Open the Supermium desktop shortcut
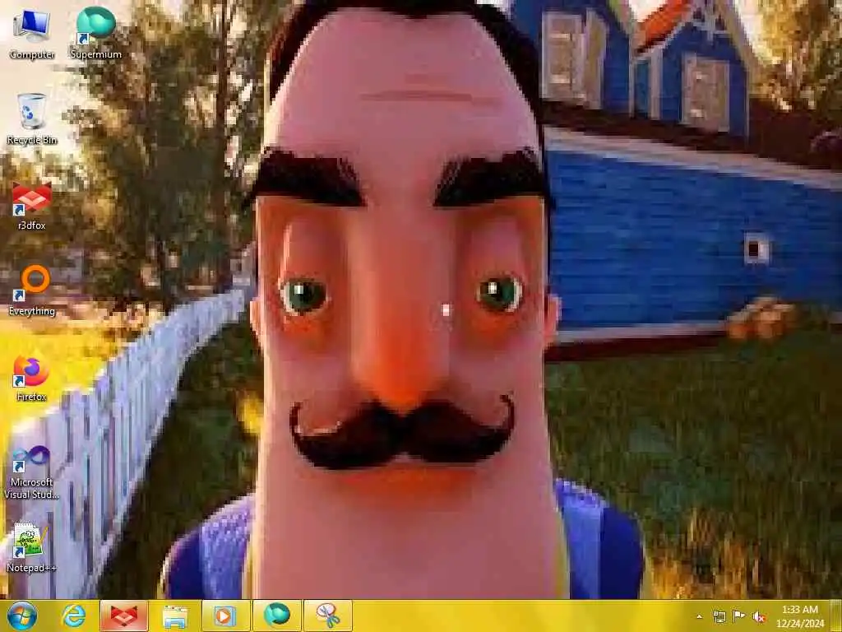842x632 pixels. point(96,33)
